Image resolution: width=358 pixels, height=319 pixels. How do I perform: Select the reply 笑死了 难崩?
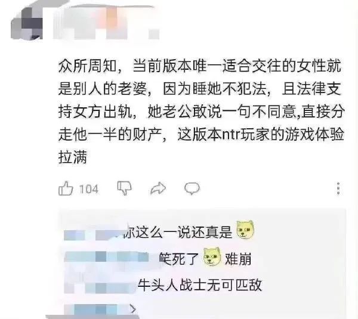(205, 259)
